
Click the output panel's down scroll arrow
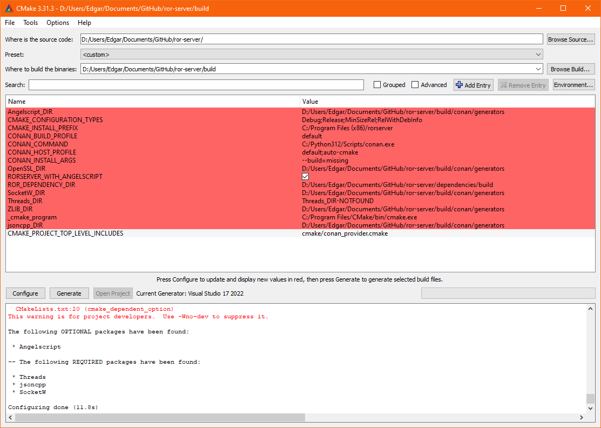(x=590, y=409)
